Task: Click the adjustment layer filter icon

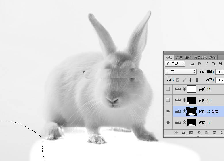Action: tap(199, 64)
